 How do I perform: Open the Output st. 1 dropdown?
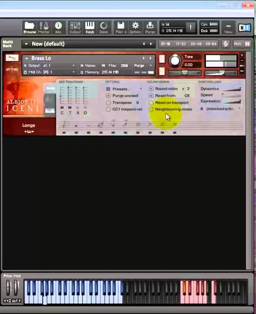(50, 65)
